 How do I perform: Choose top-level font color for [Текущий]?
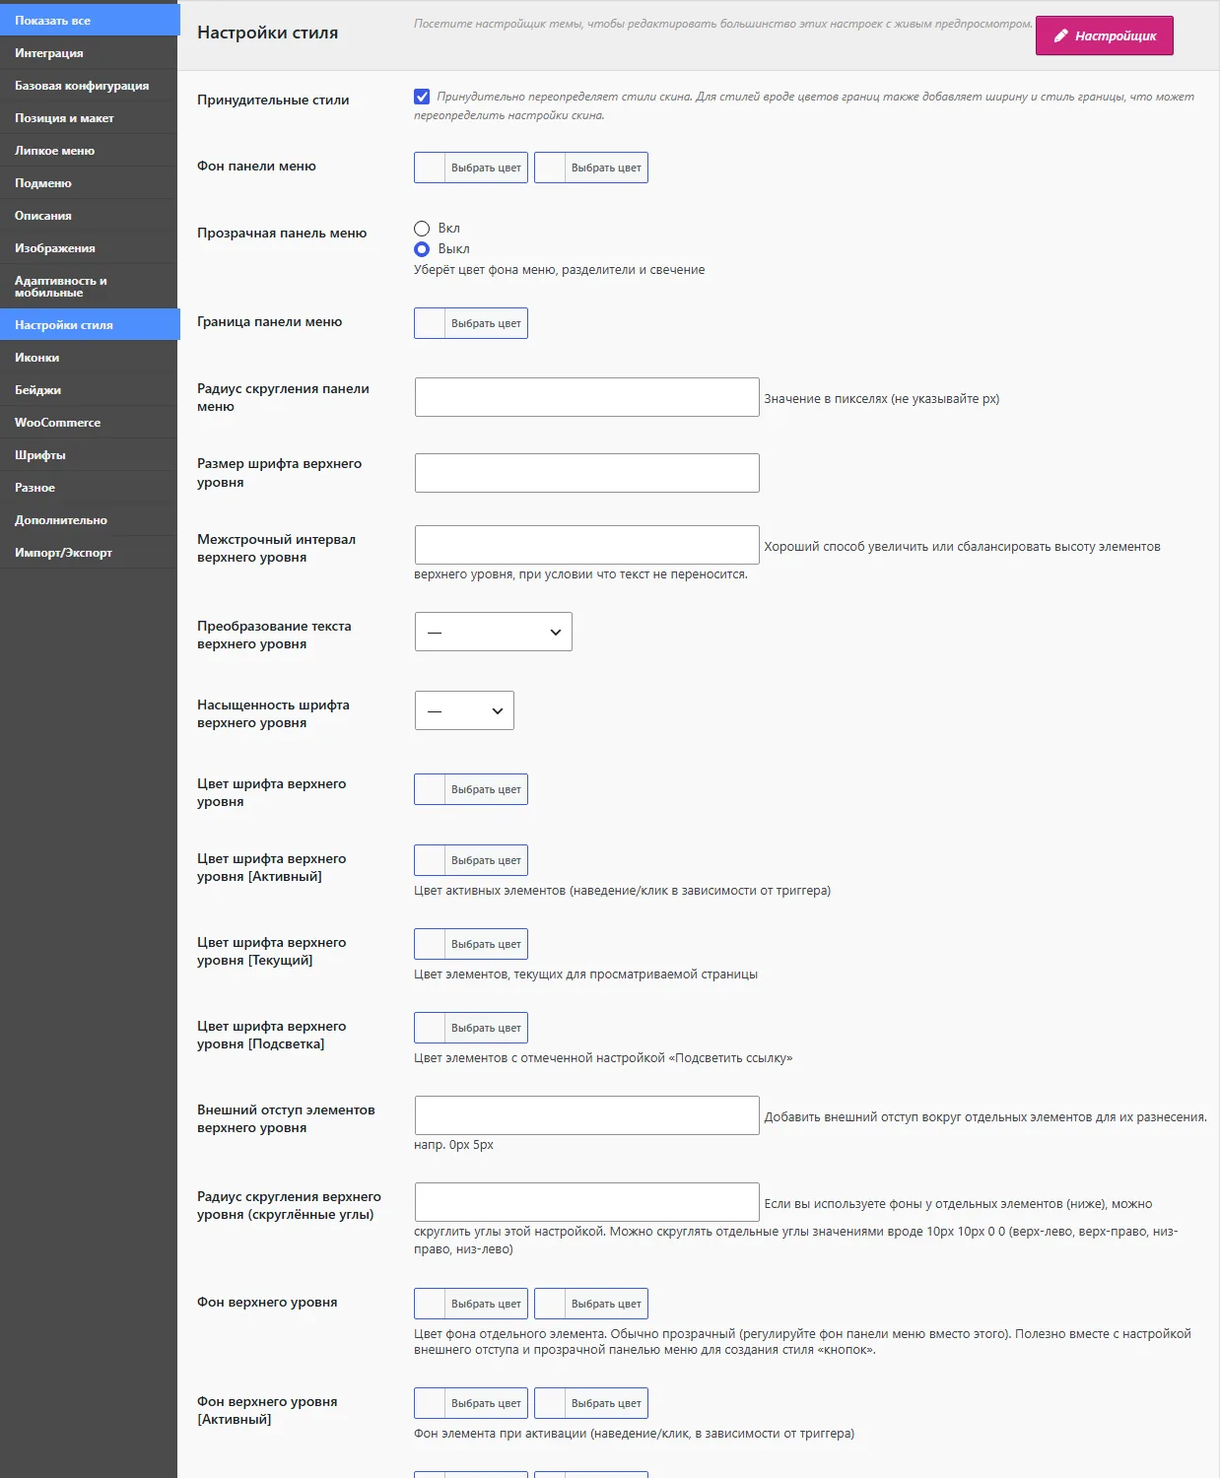(471, 944)
